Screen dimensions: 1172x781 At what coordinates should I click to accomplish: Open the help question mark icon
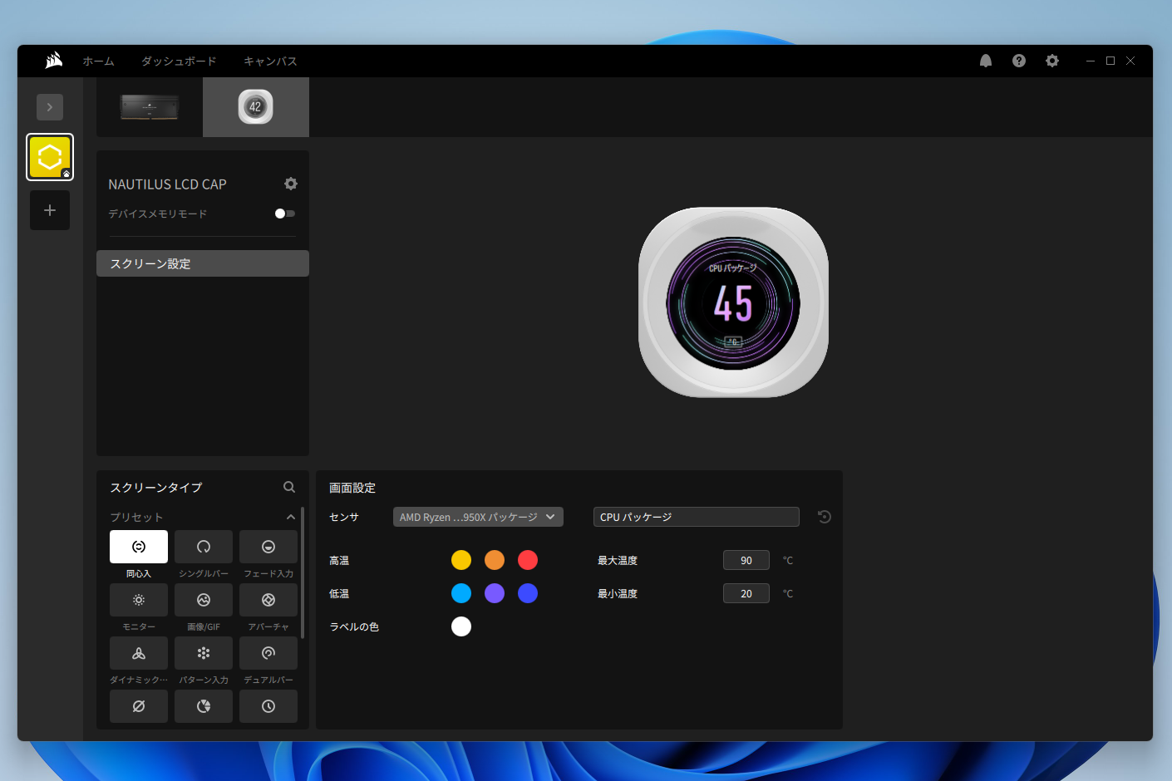click(x=1019, y=61)
